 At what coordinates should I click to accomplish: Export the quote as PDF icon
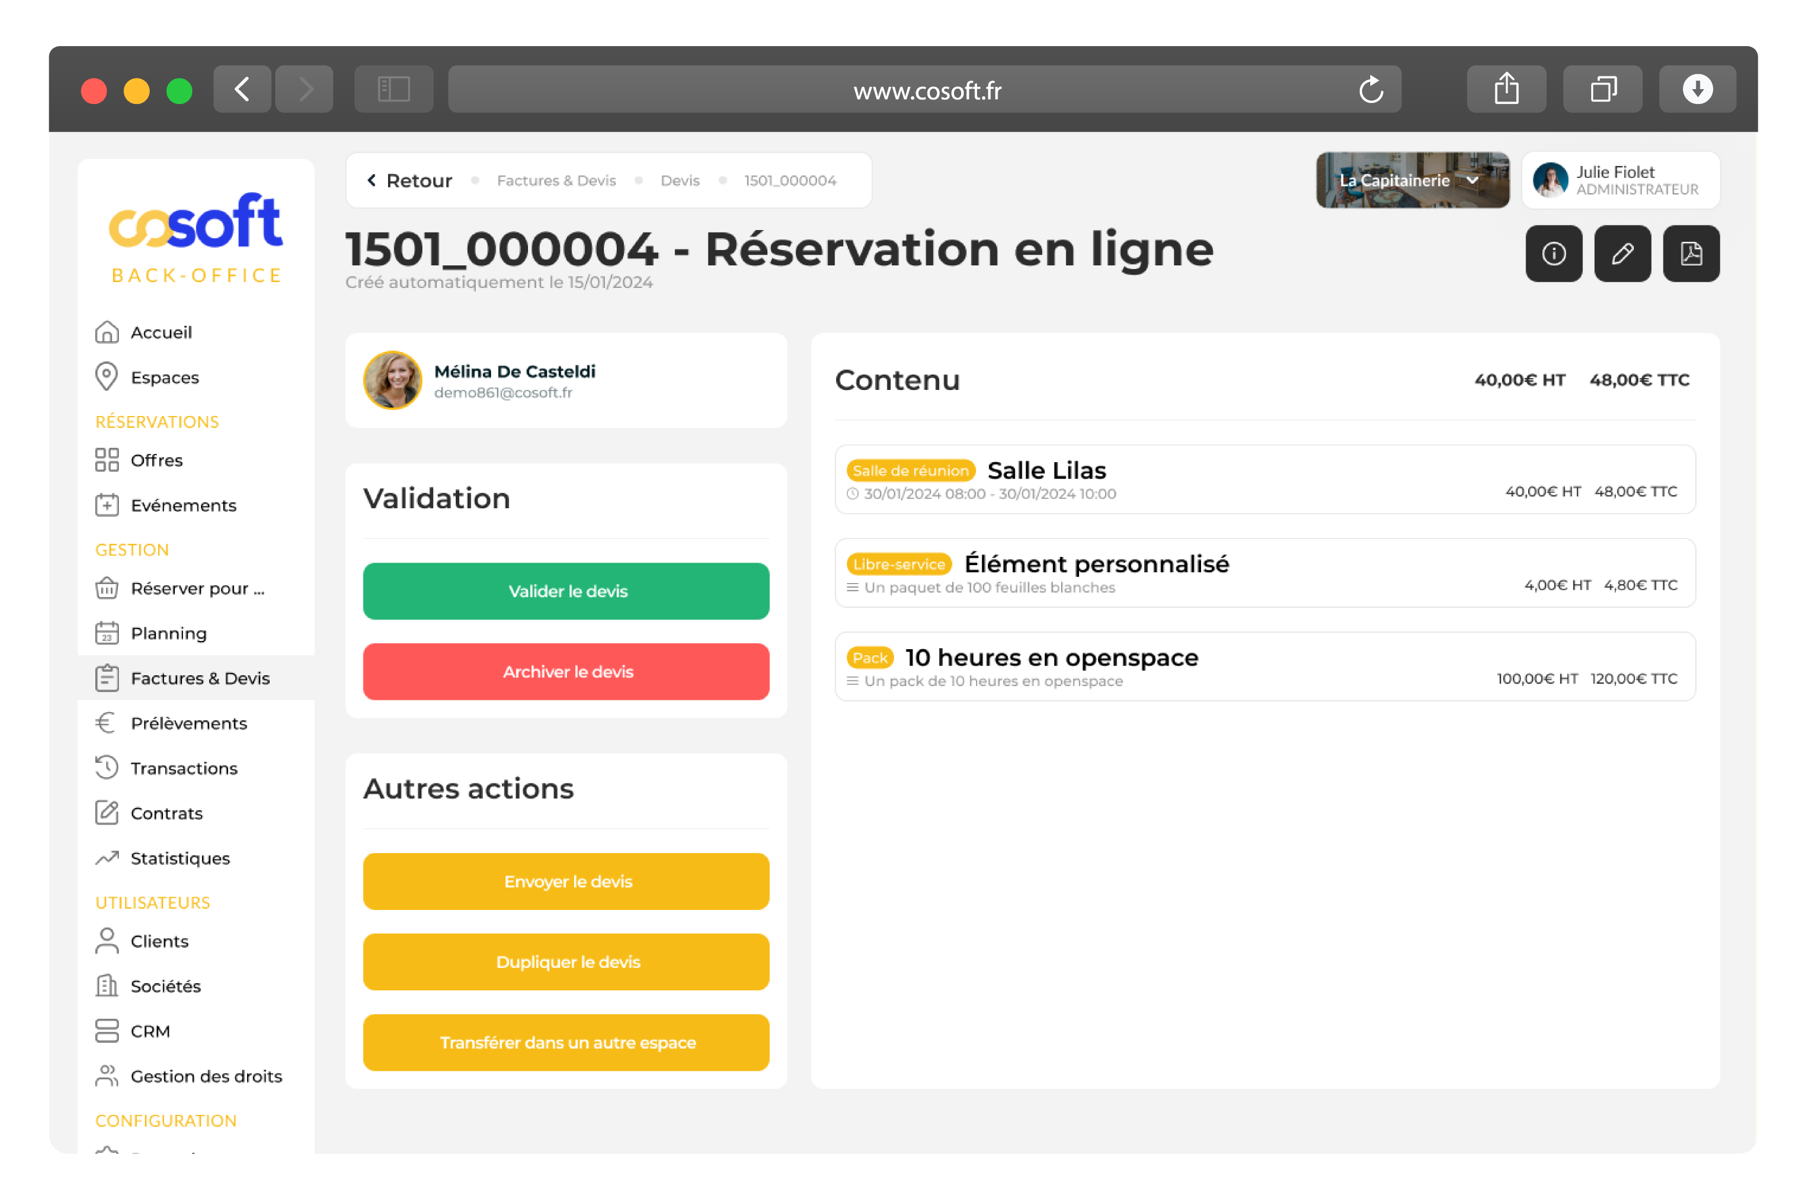tap(1691, 254)
